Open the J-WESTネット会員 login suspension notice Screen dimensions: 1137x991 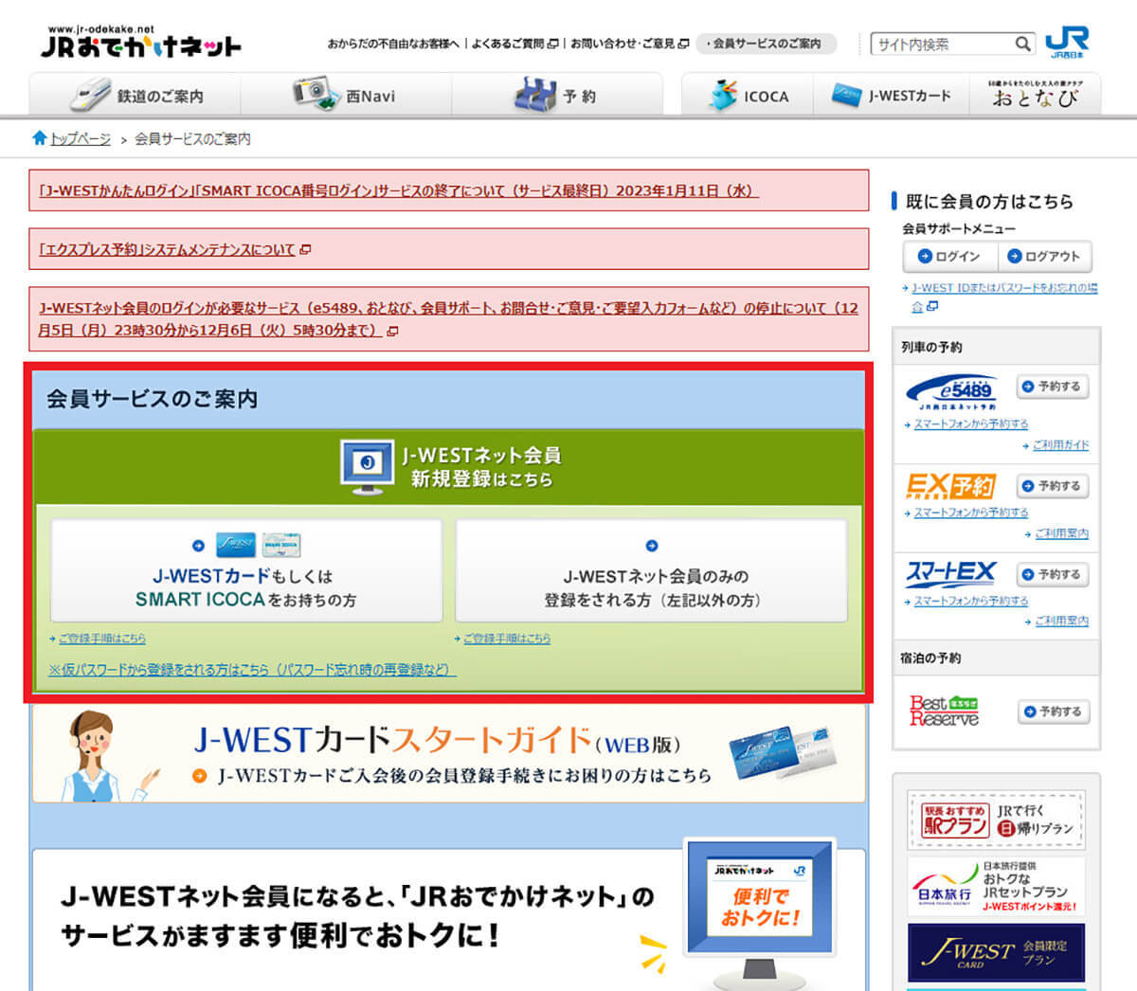pos(448,319)
